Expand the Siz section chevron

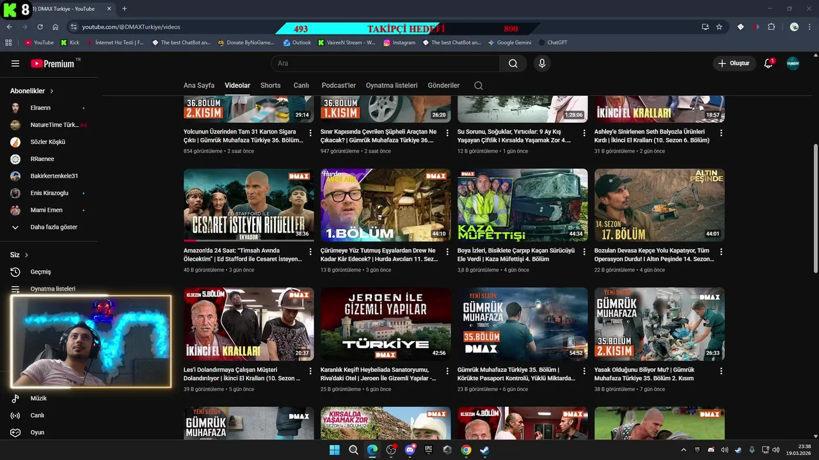27,255
